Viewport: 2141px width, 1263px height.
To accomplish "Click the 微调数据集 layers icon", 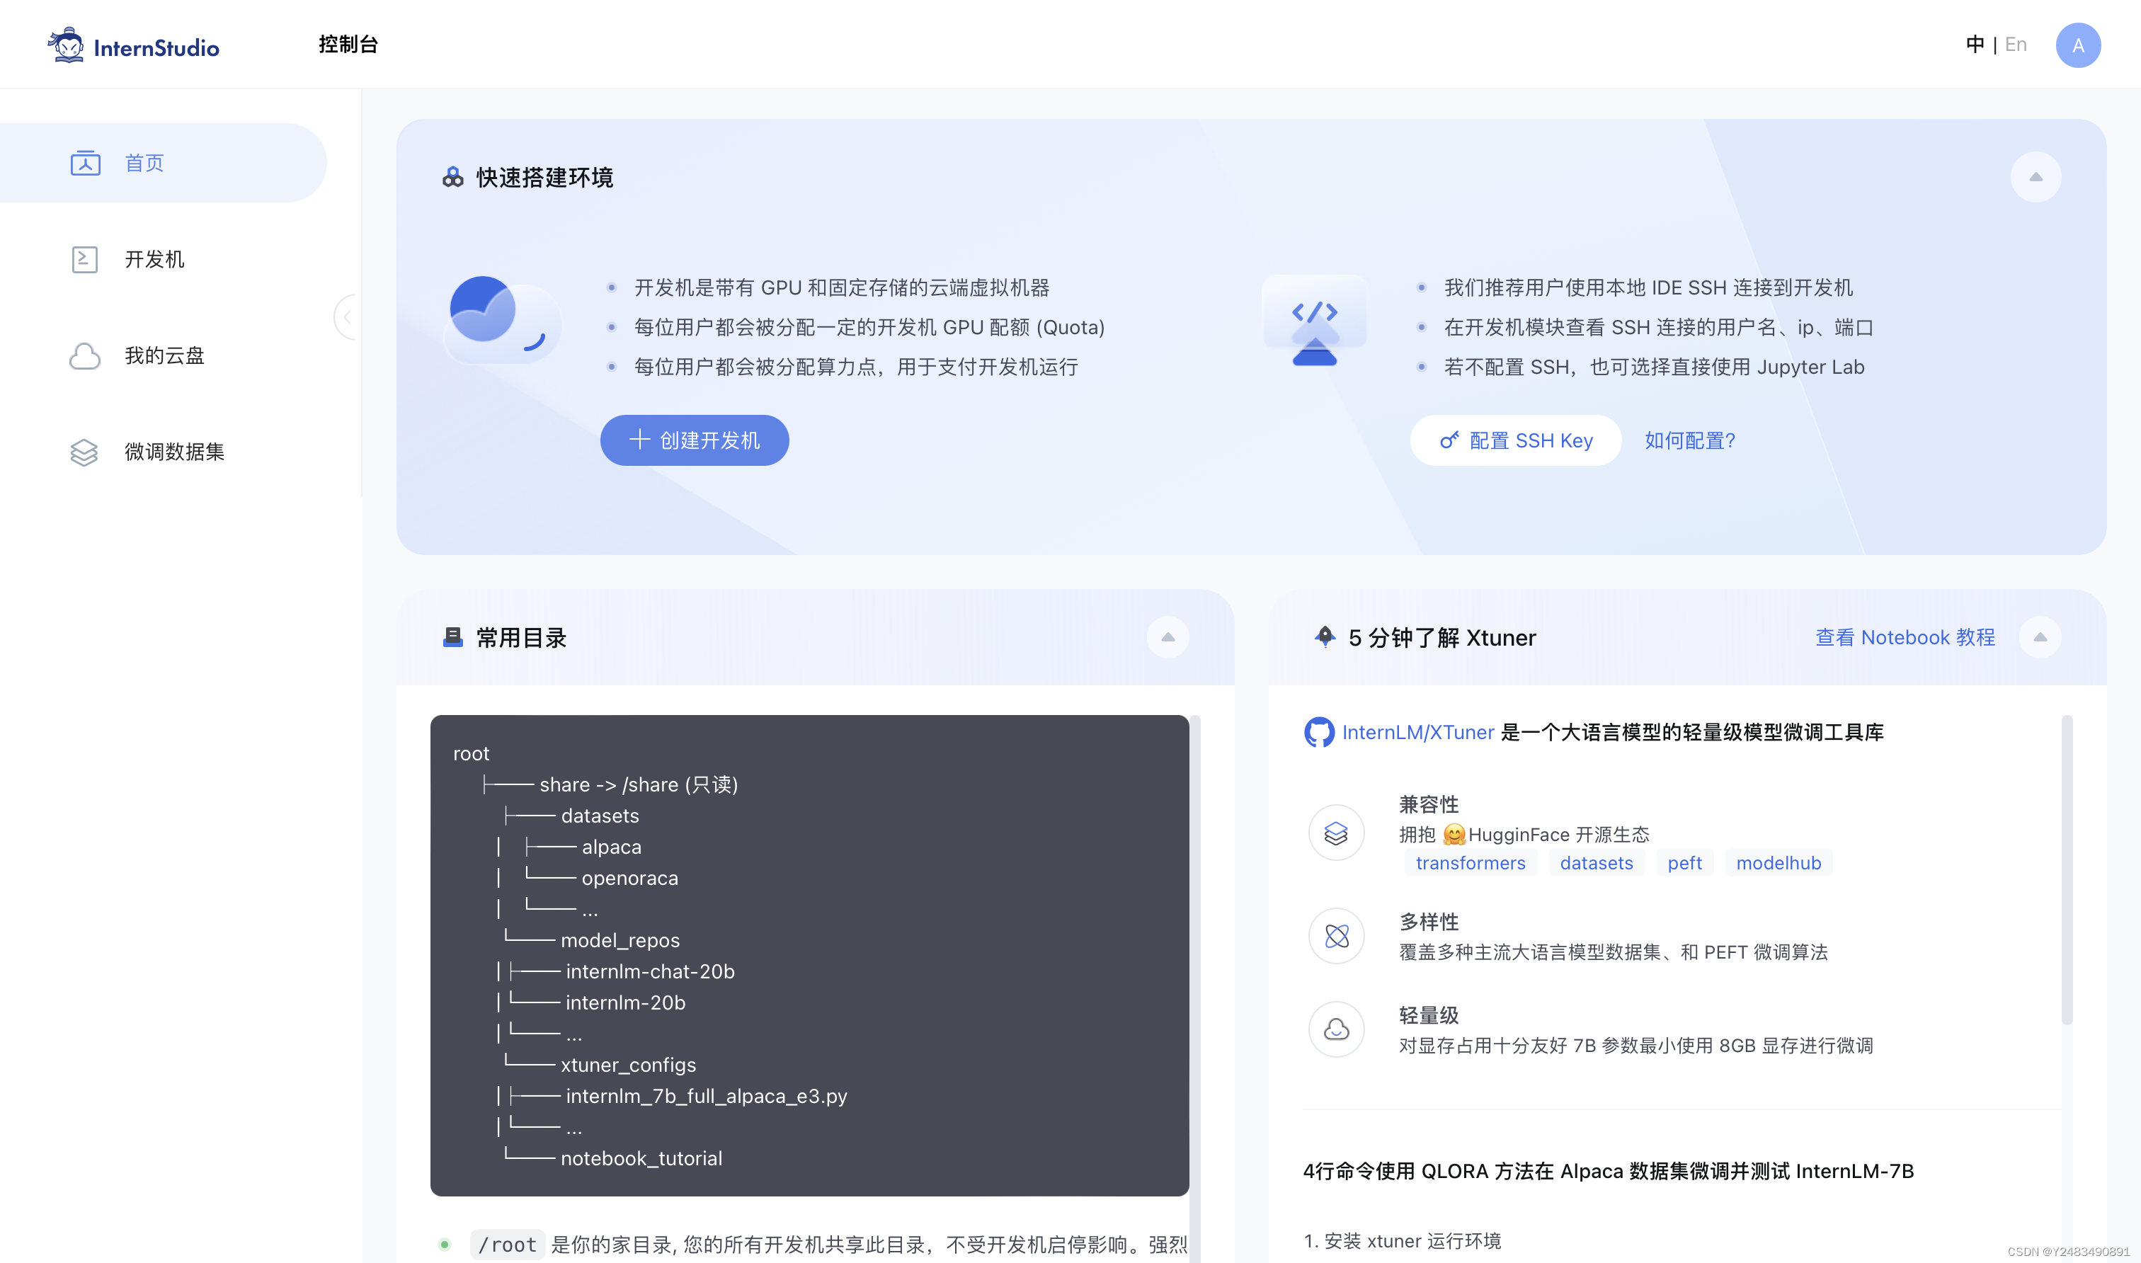I will pyautogui.click(x=84, y=452).
